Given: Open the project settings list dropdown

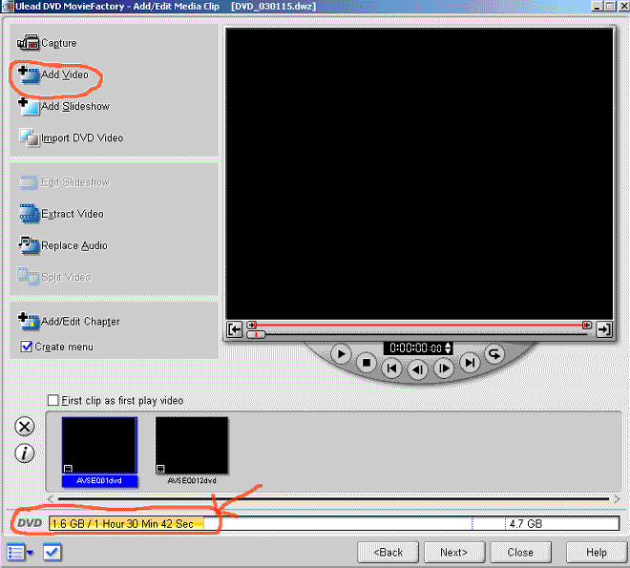Looking at the screenshot, I should [20, 553].
